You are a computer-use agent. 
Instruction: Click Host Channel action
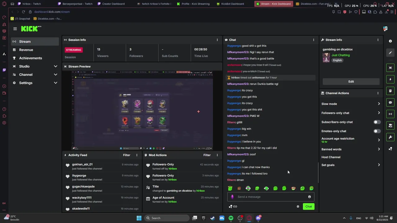click(331, 157)
